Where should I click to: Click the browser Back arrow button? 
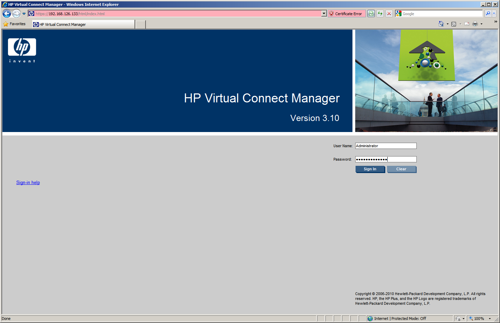pyautogui.click(x=7, y=13)
